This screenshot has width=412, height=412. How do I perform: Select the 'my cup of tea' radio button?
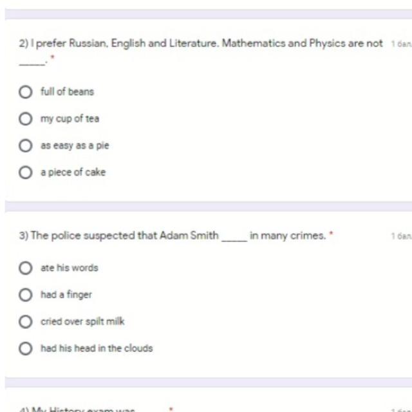[x=26, y=119]
